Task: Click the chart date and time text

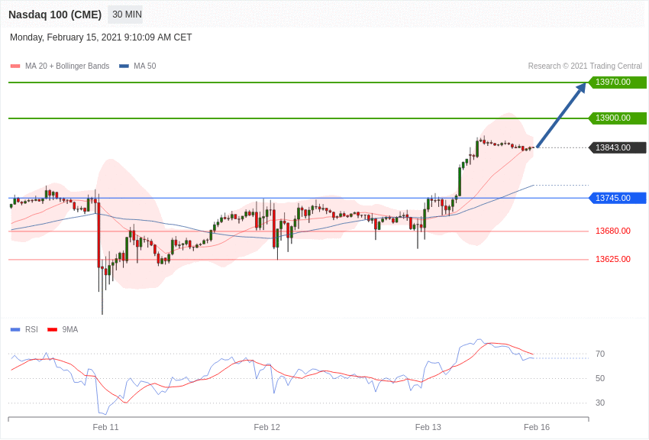Action: click(101, 37)
